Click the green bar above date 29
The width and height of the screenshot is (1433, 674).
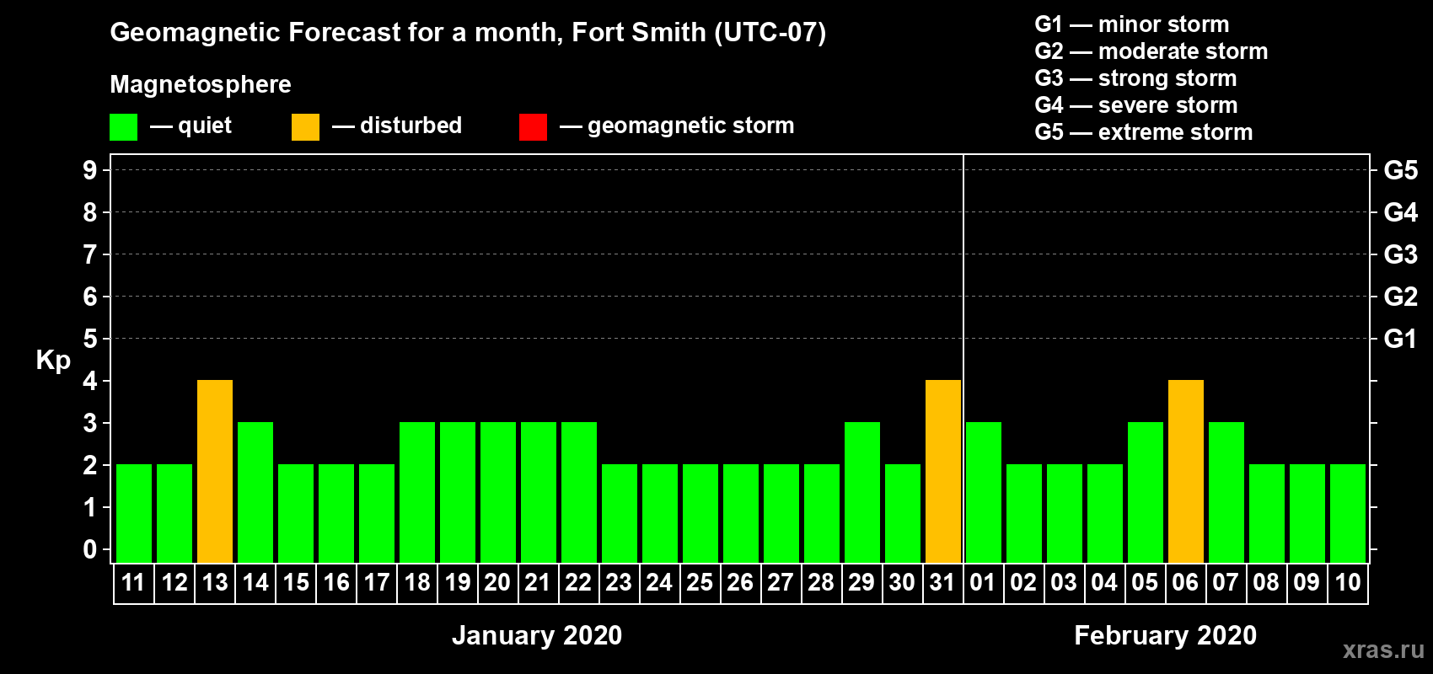tap(862, 492)
